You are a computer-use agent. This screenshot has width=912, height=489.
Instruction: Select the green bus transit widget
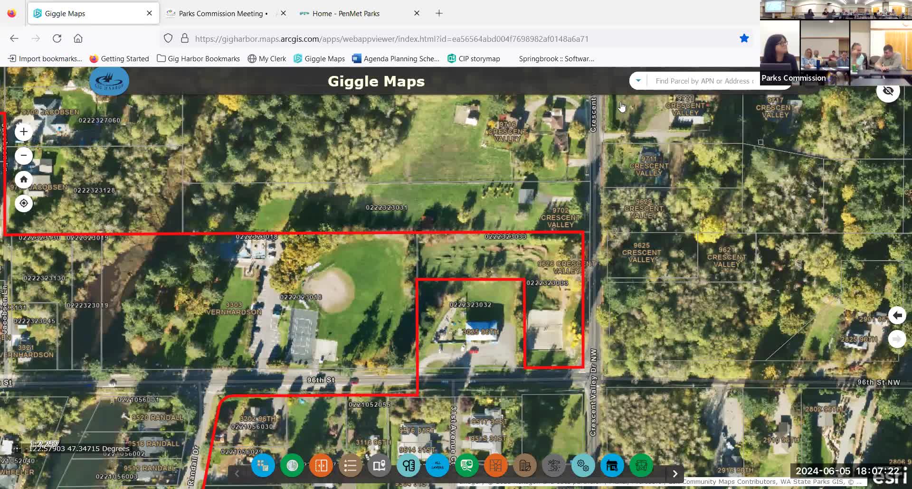click(x=641, y=466)
